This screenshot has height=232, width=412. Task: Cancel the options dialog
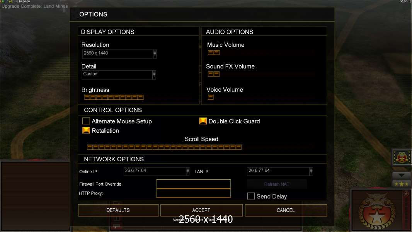pos(286,210)
